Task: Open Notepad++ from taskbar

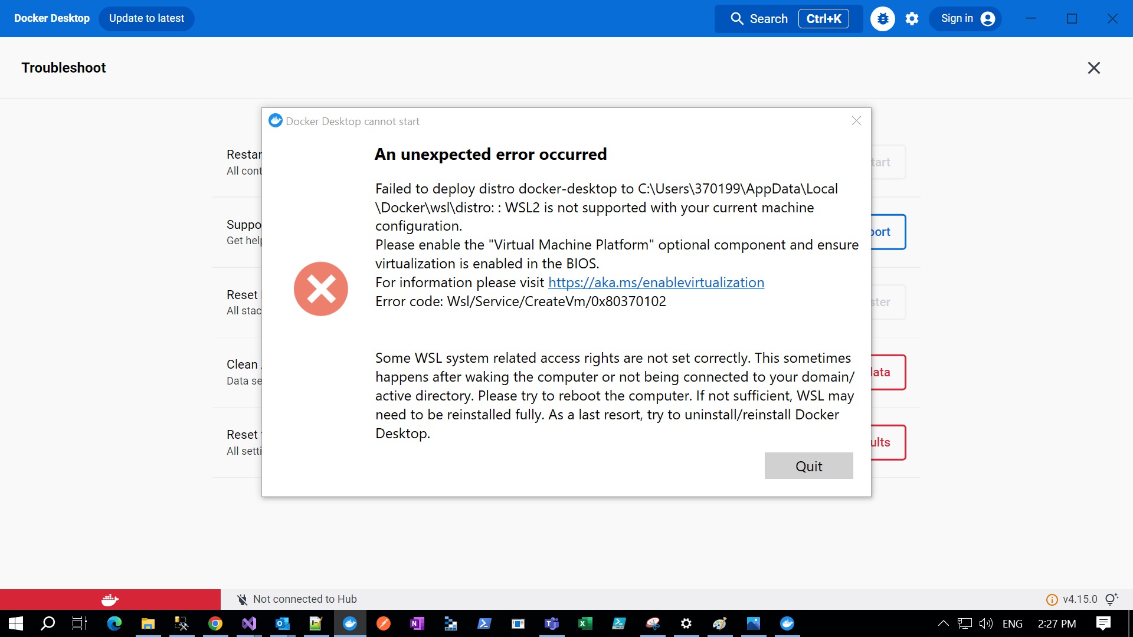Action: pyautogui.click(x=316, y=623)
